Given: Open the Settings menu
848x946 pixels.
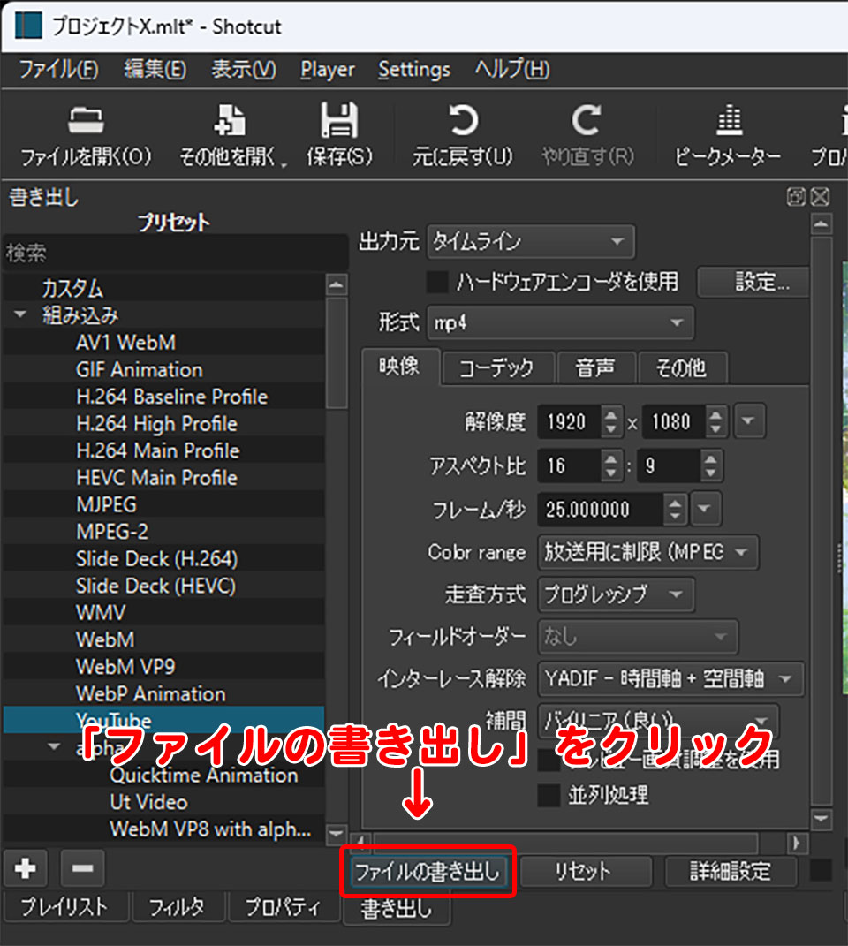Looking at the screenshot, I should [414, 69].
